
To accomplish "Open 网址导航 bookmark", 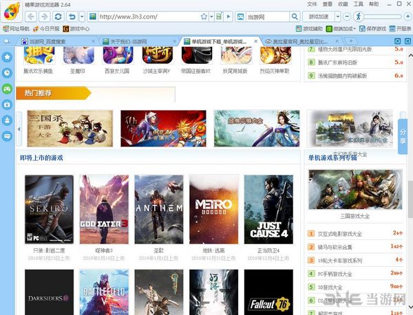I will (x=16, y=29).
